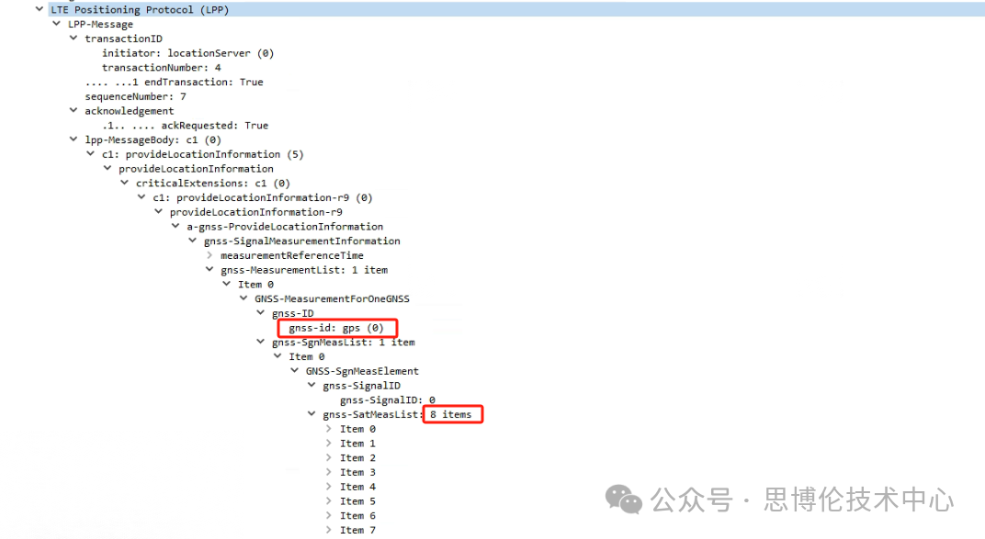Click the a-gnss-ProvideLocationInformation node
Screen dimensions: 985x539
(x=285, y=227)
